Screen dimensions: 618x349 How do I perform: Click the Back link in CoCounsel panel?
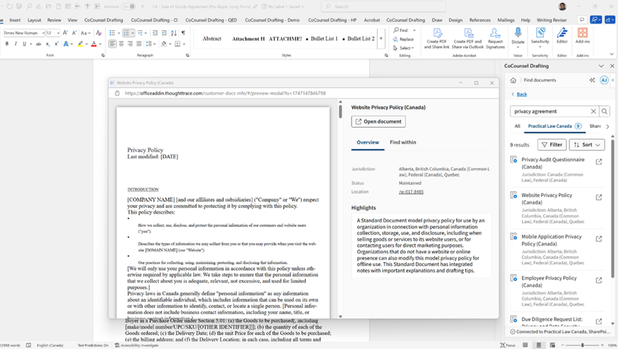pos(521,94)
